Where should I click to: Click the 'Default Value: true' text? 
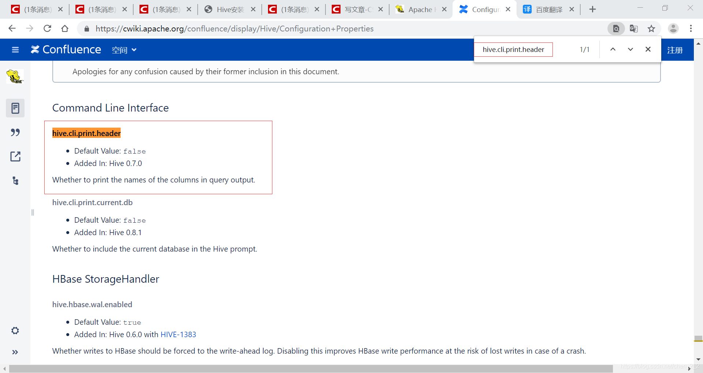coord(108,322)
